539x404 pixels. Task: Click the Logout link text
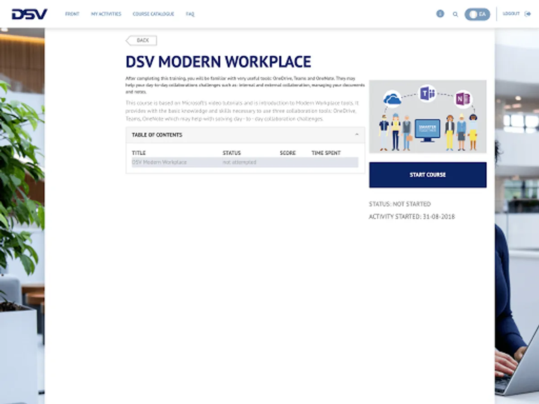point(511,14)
